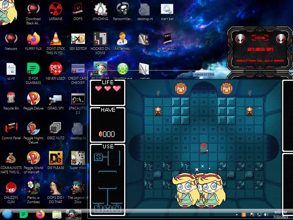Click the red-hooded player character
The image size is (293, 220).
(x=204, y=148)
